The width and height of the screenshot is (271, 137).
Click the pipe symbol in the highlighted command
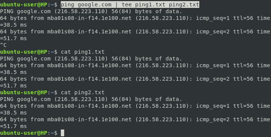coord(116,5)
